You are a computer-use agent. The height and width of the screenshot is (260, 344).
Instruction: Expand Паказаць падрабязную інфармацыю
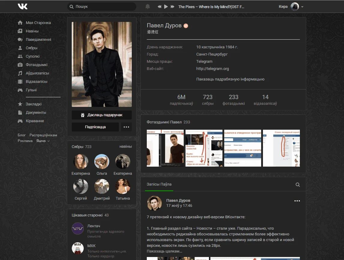tap(230, 79)
